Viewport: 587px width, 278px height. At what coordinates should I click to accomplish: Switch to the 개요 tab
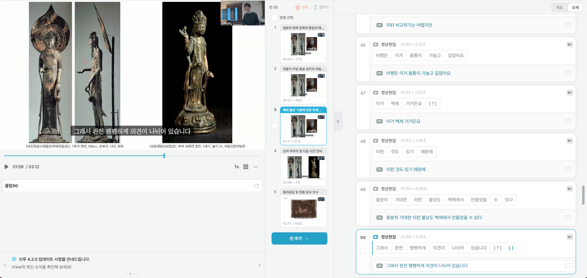[x=559, y=7]
